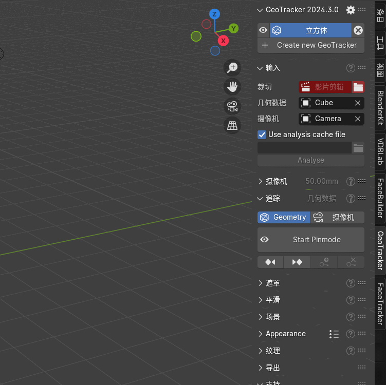Open Appearance presets list icon
The width and height of the screenshot is (386, 385).
[x=334, y=334]
